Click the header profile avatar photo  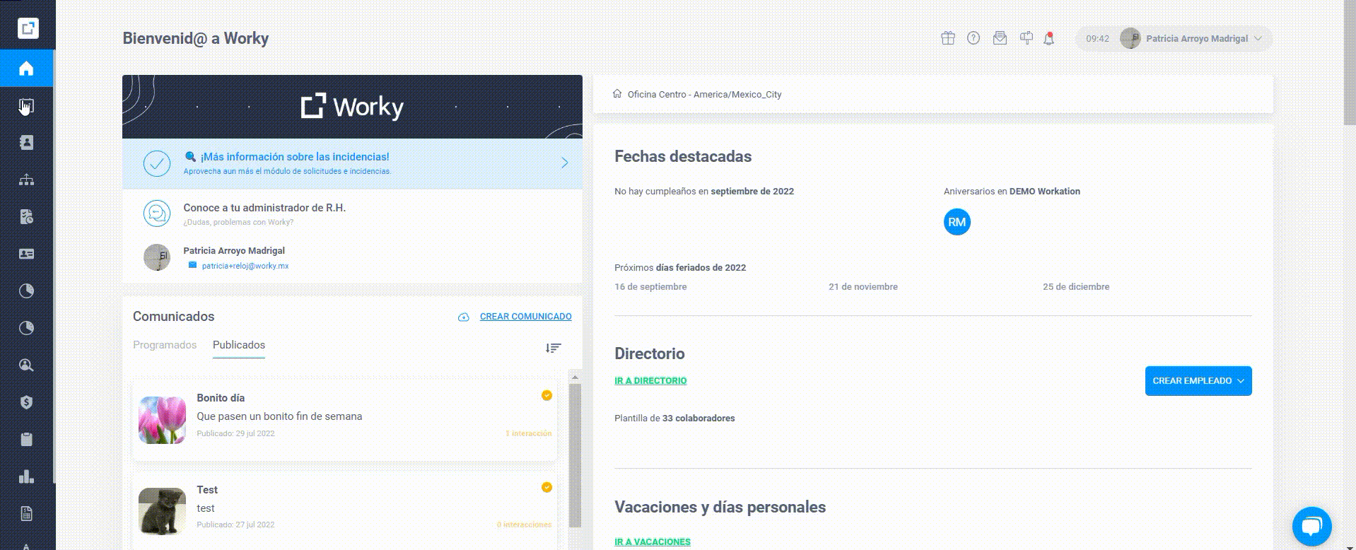1130,38
